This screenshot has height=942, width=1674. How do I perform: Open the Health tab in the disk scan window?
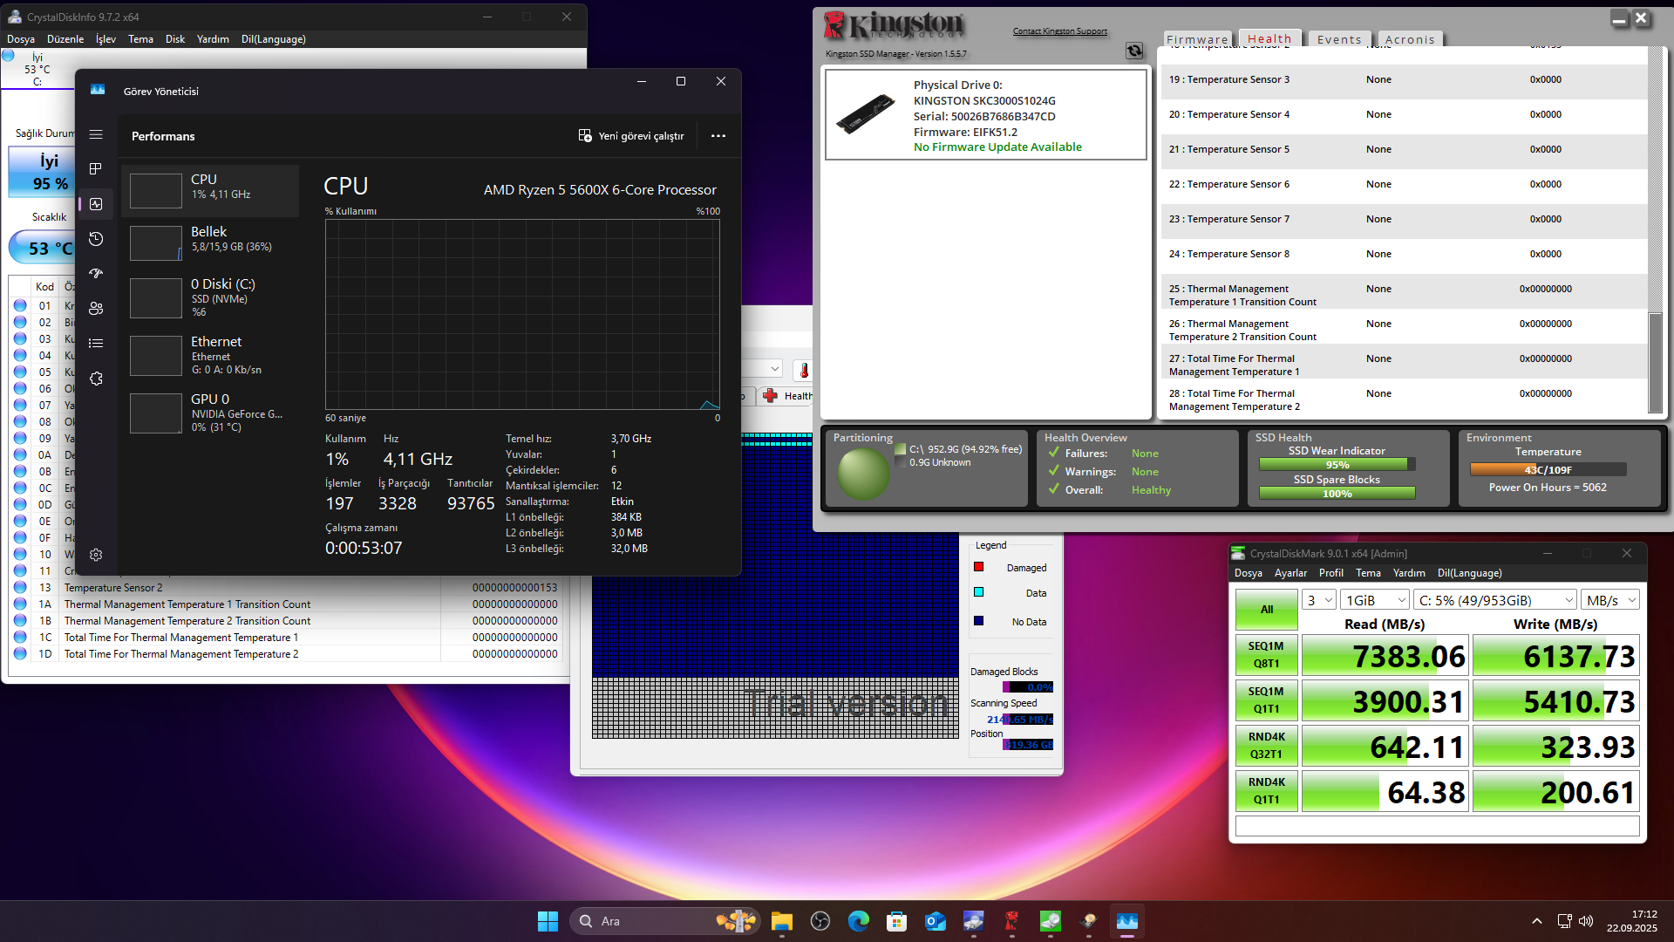(787, 396)
